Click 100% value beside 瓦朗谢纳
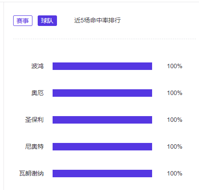Screen dimensions: 199x190 [174, 173]
